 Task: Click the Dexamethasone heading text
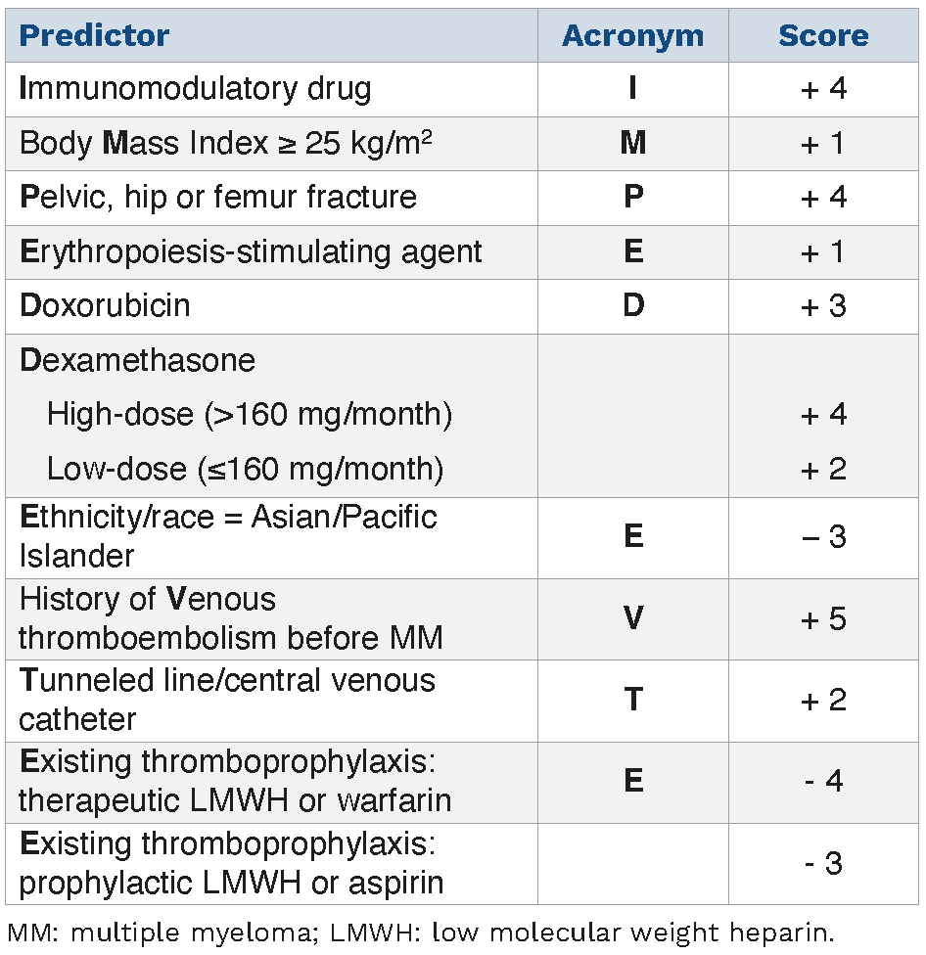point(137,360)
